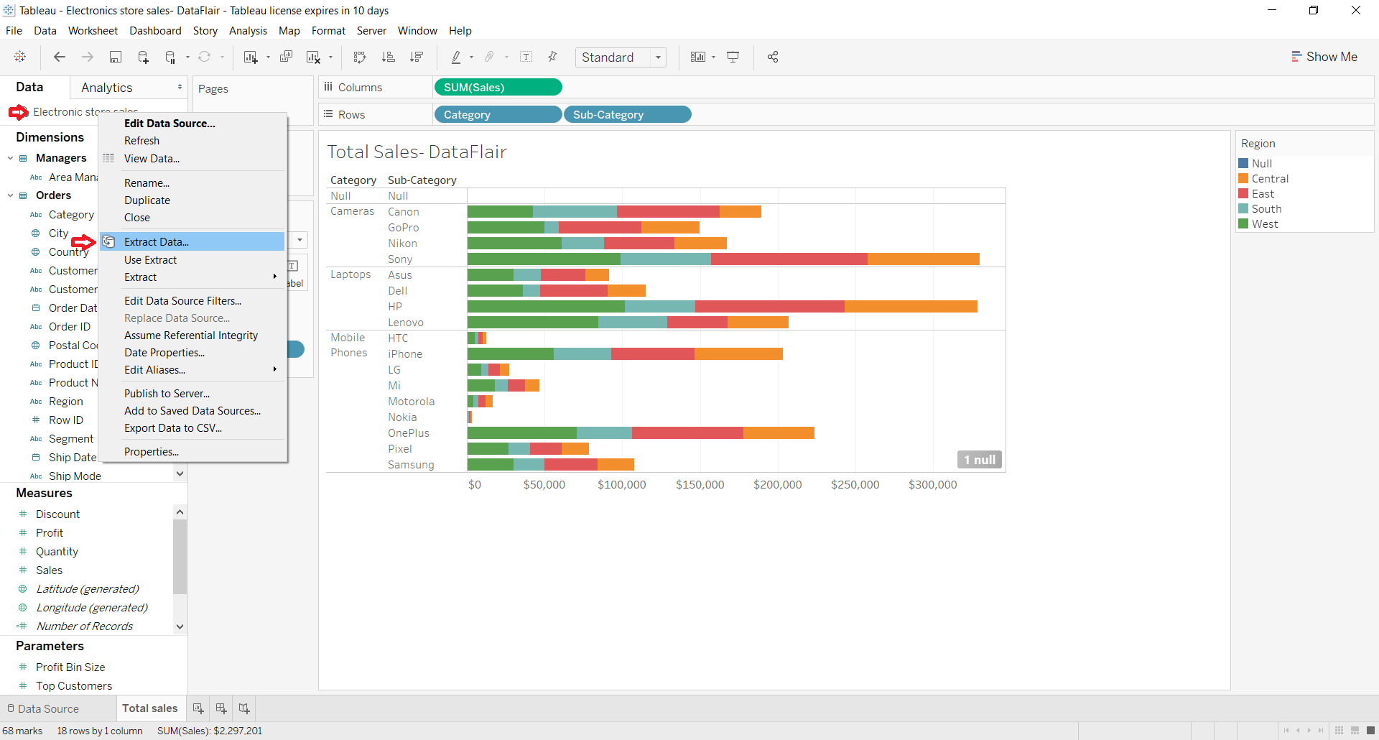
Task: Switch to the Data Source tab
Action: coord(42,708)
